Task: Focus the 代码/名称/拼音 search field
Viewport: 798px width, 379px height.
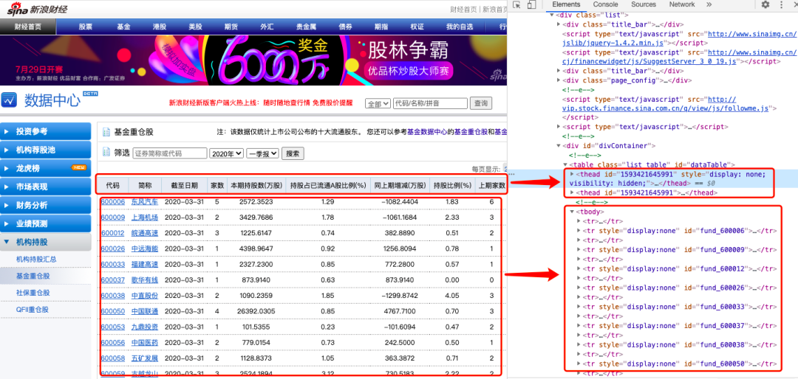Action: [431, 104]
